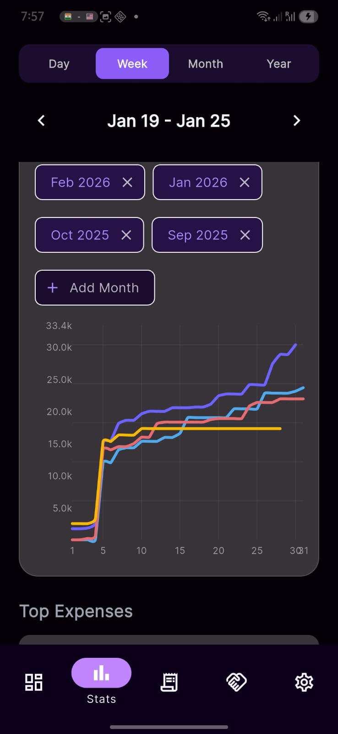
Task: Go to the next week
Action: tap(296, 121)
